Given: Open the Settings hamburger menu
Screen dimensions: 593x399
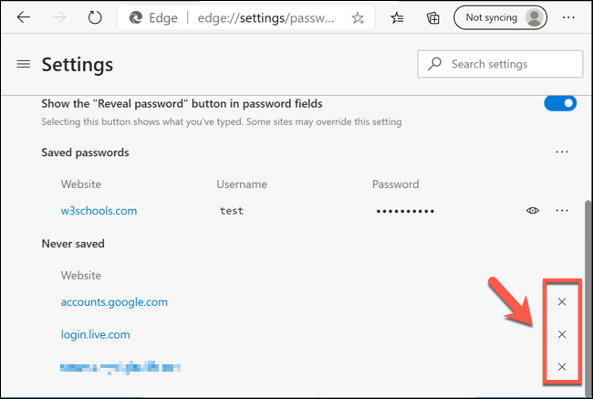Looking at the screenshot, I should click(x=24, y=65).
